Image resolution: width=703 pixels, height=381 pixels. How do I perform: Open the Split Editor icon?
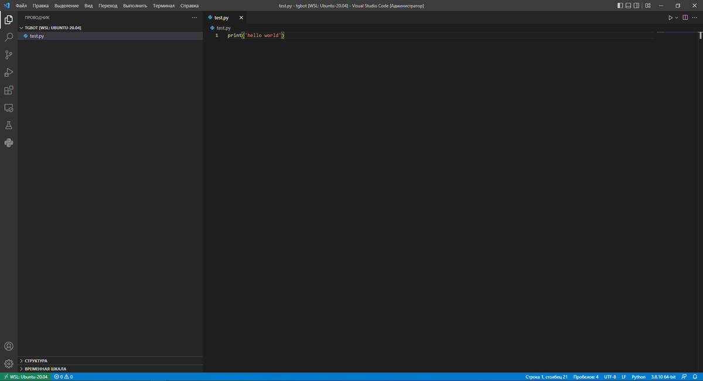[684, 17]
